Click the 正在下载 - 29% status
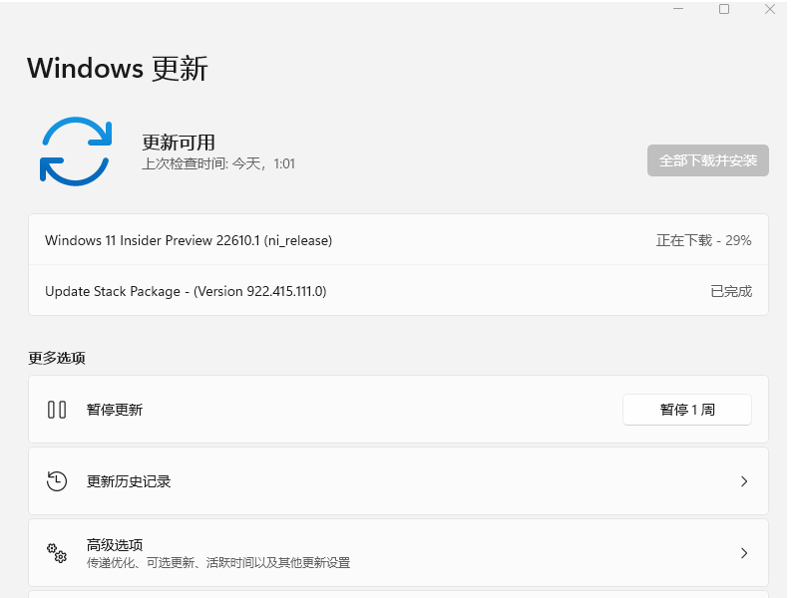 (x=703, y=240)
